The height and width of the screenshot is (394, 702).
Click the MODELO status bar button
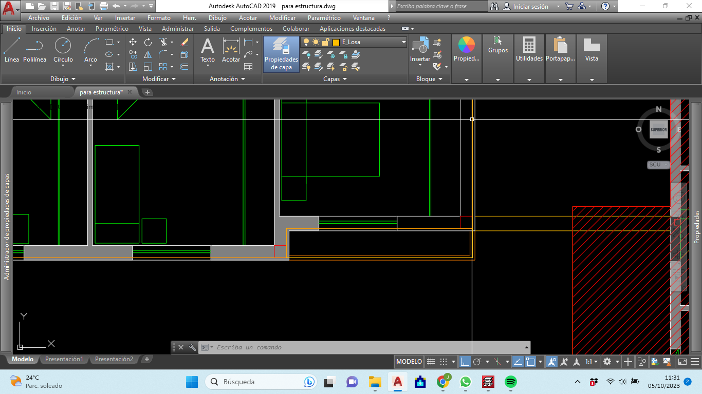(409, 362)
